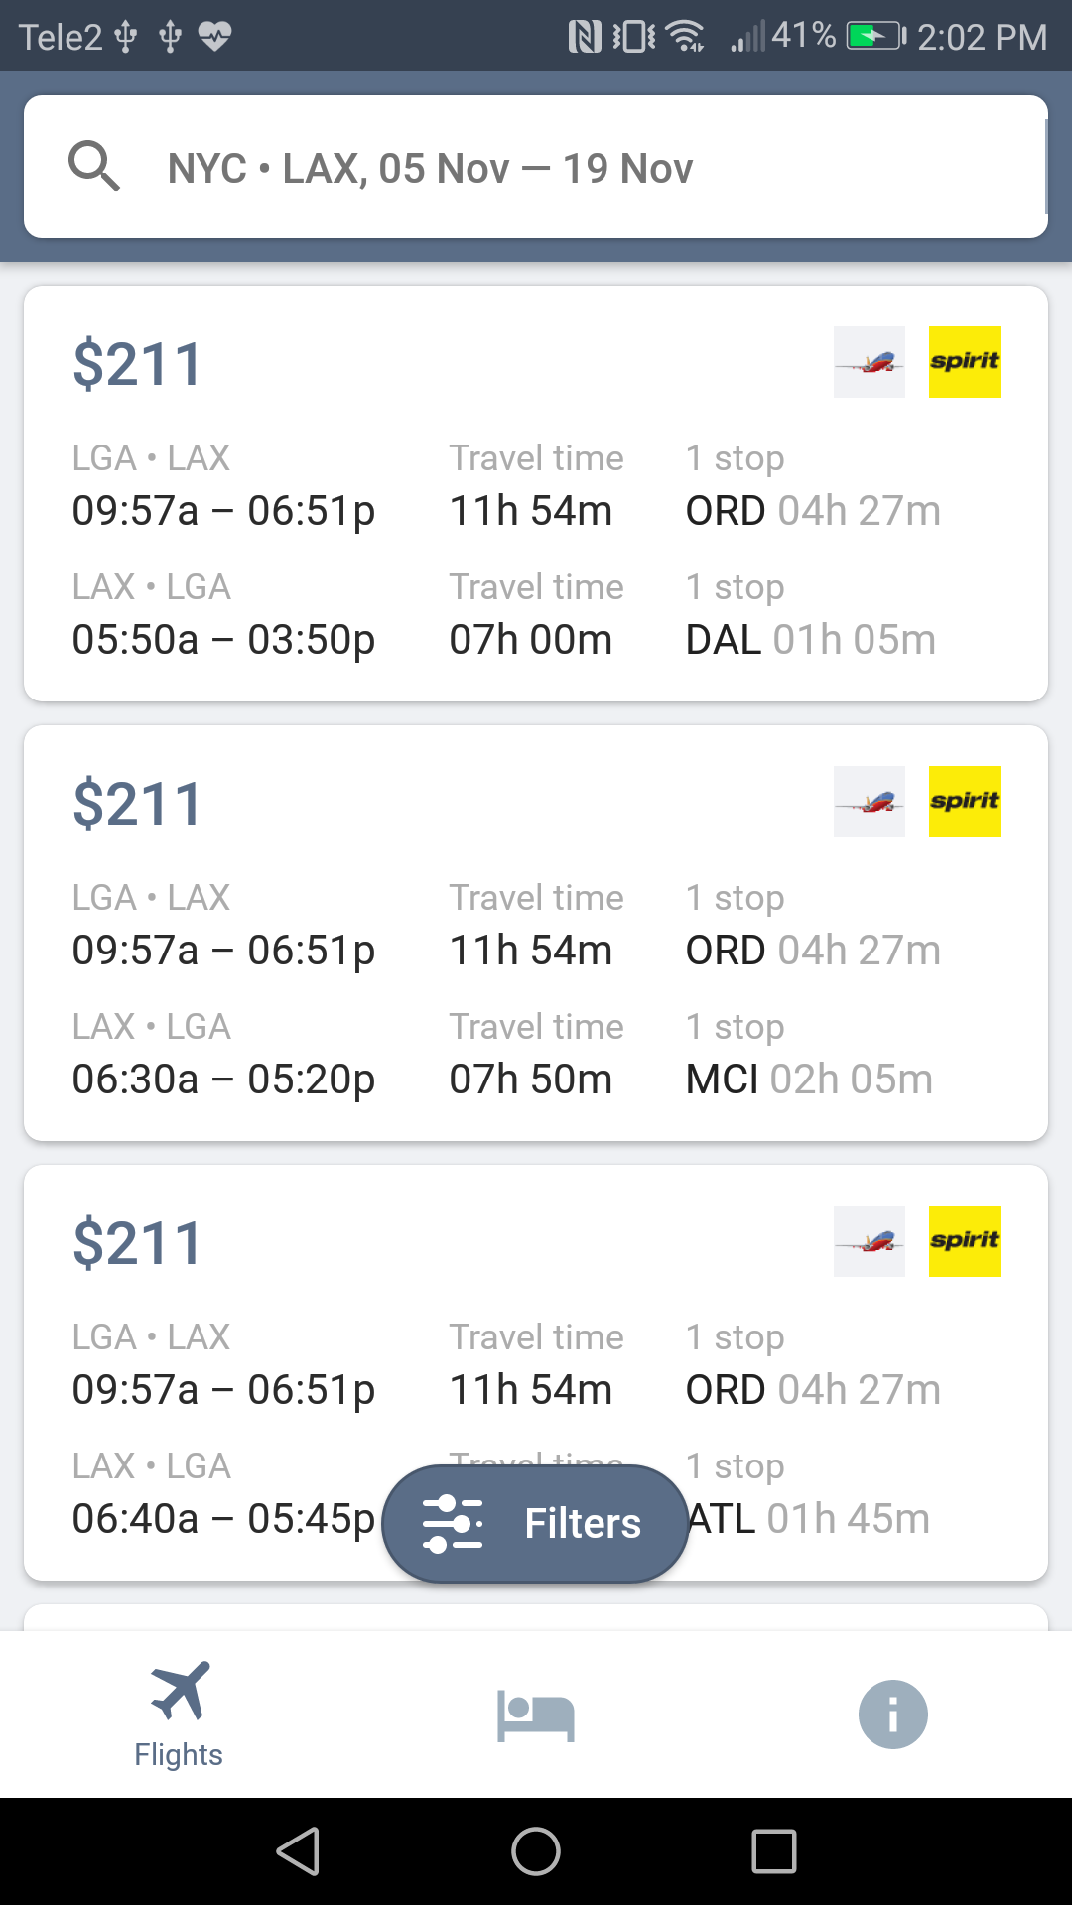
Task: Switch to the Flights tab
Action: tap(179, 1714)
